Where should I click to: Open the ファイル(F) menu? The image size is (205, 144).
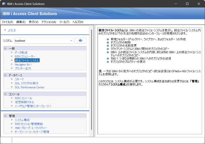pos(7,22)
